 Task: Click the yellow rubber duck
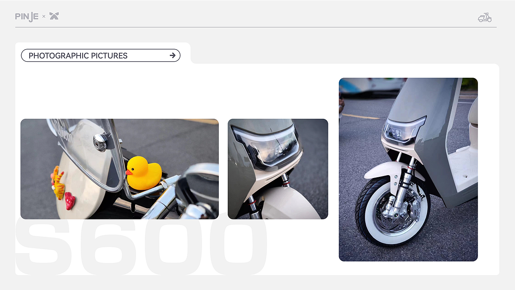click(x=143, y=173)
